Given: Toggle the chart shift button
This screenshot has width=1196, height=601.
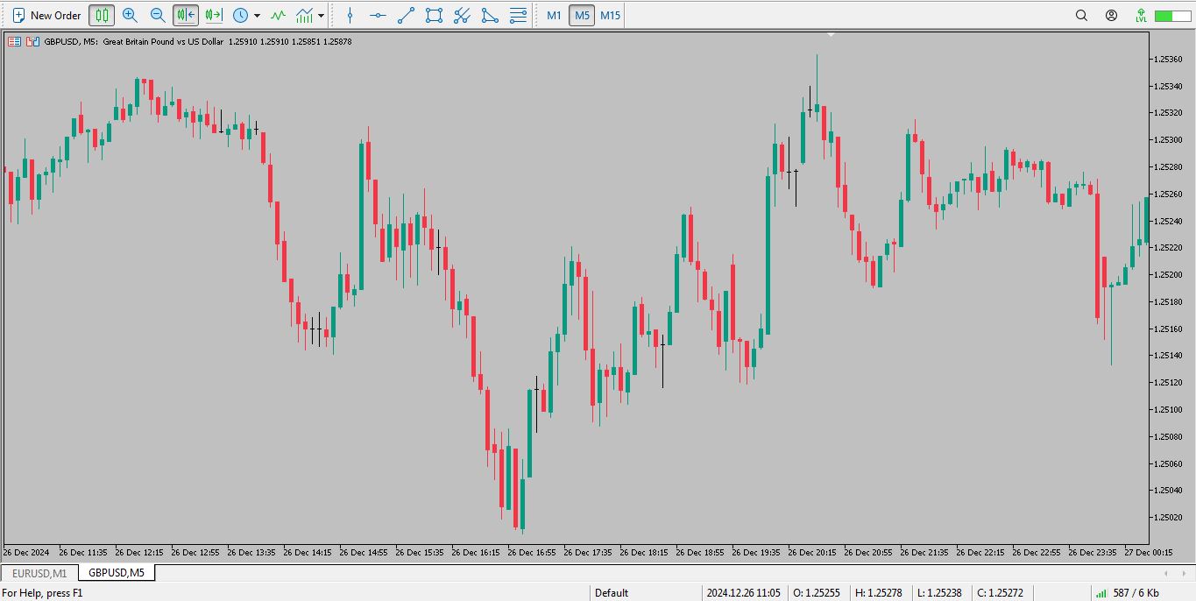Looking at the screenshot, I should click(213, 15).
